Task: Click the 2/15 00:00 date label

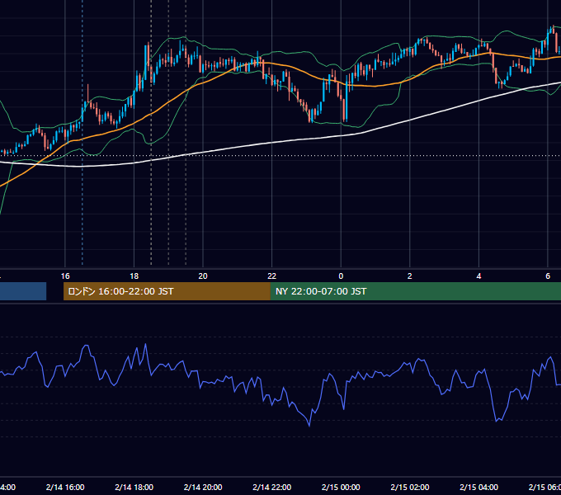Action: (x=341, y=487)
